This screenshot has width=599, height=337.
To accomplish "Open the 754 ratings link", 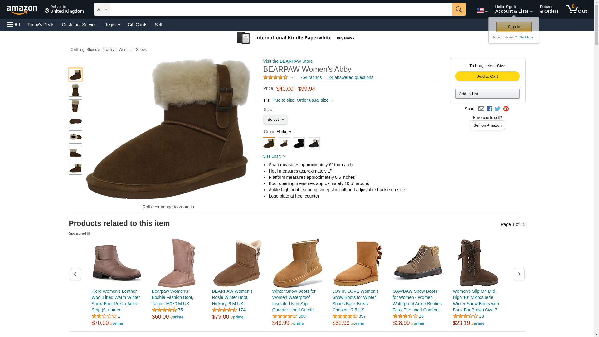I will pyautogui.click(x=311, y=77).
